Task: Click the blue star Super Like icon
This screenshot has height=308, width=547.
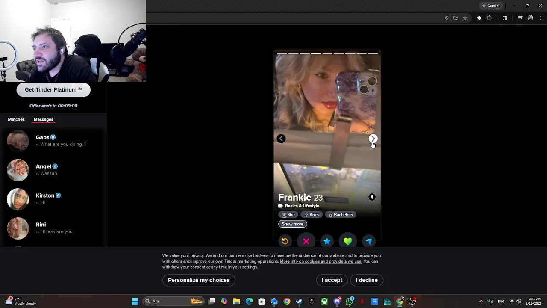Action: point(327,241)
